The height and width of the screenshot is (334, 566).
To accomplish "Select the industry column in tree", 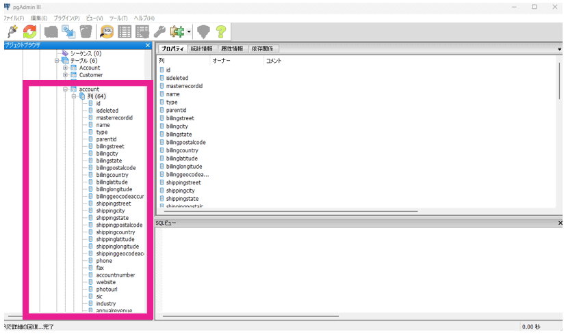I will pos(106,304).
